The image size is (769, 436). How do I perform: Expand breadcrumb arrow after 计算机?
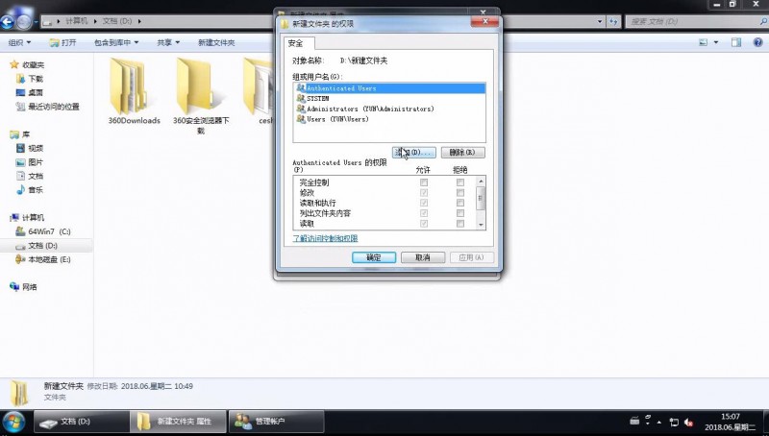[x=95, y=21]
